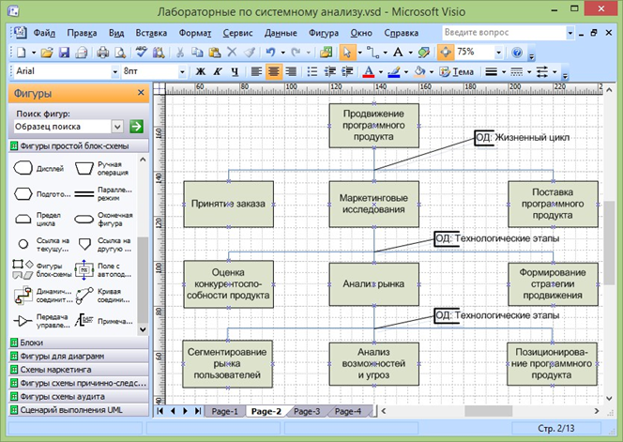Open line ends dropdown
The height and width of the screenshot is (442, 623).
(x=555, y=72)
